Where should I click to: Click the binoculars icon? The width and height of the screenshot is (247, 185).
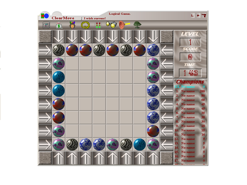pyautogui.click(x=111, y=25)
